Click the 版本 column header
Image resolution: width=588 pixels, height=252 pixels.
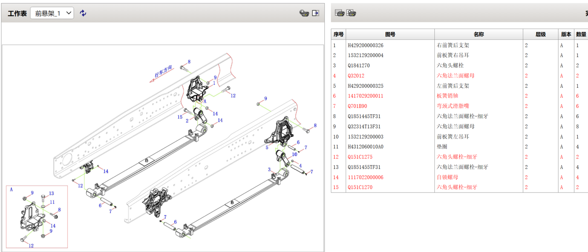point(566,34)
